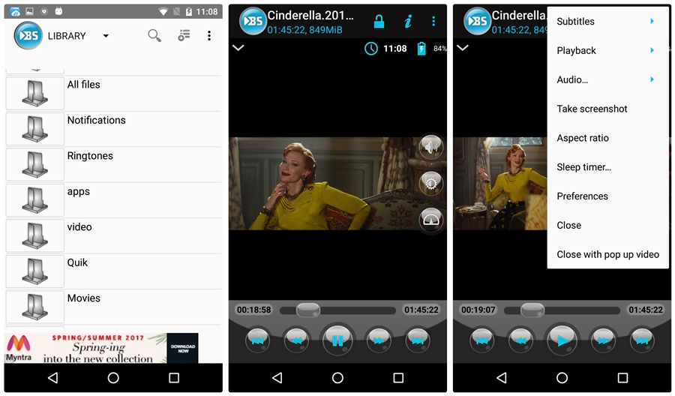Open Sleep timer... from the menu

click(607, 167)
